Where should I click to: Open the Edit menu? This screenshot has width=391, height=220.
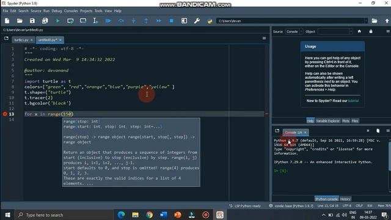(x=13, y=11)
